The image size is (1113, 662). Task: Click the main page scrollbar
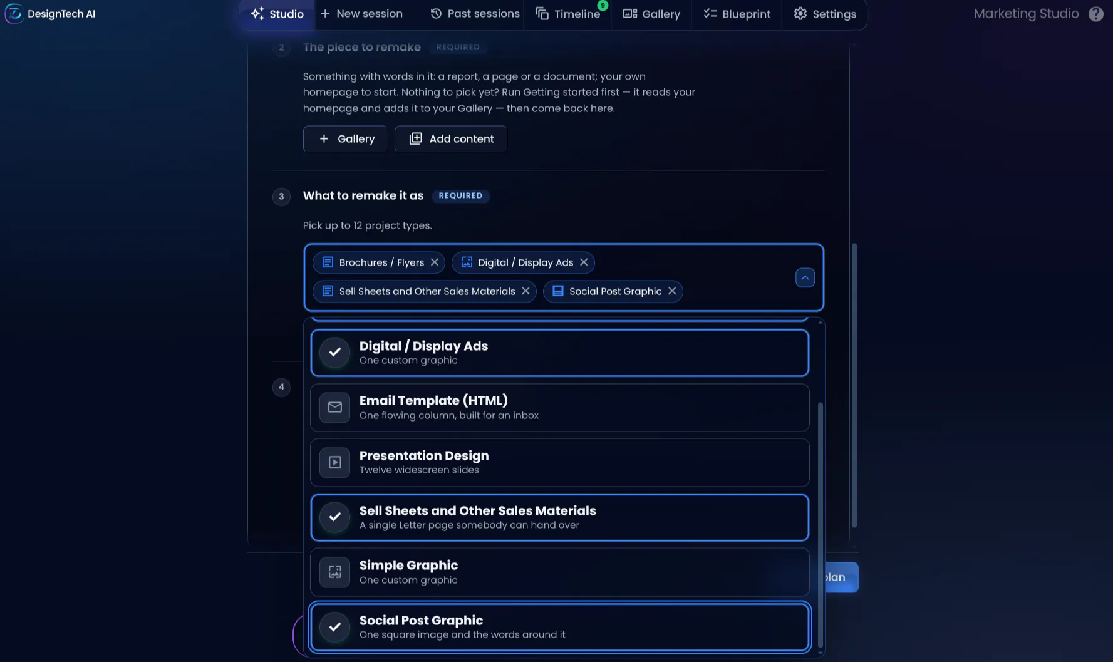(x=854, y=386)
